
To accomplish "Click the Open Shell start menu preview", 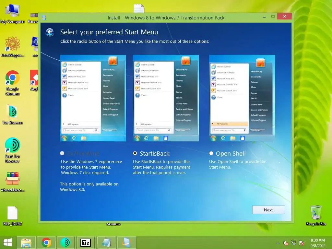I will click(x=242, y=98).
